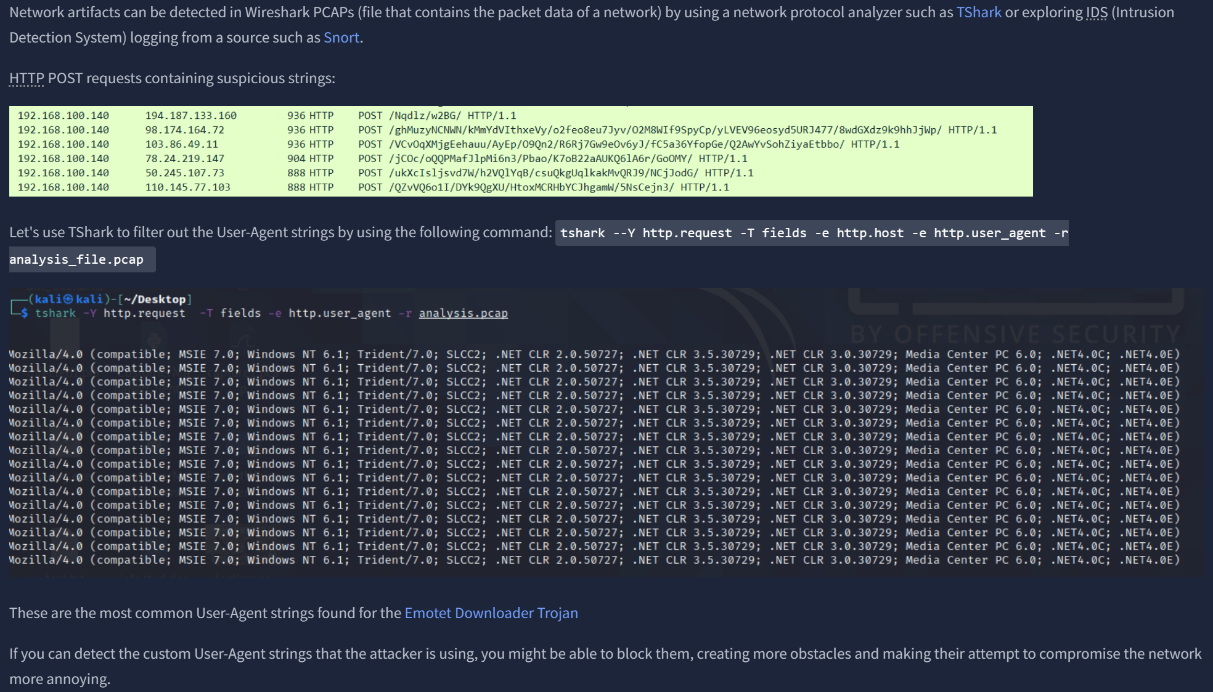Click destination IP 110.145.77.103

[187, 187]
